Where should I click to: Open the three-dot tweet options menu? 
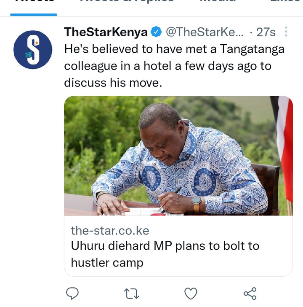click(x=286, y=32)
